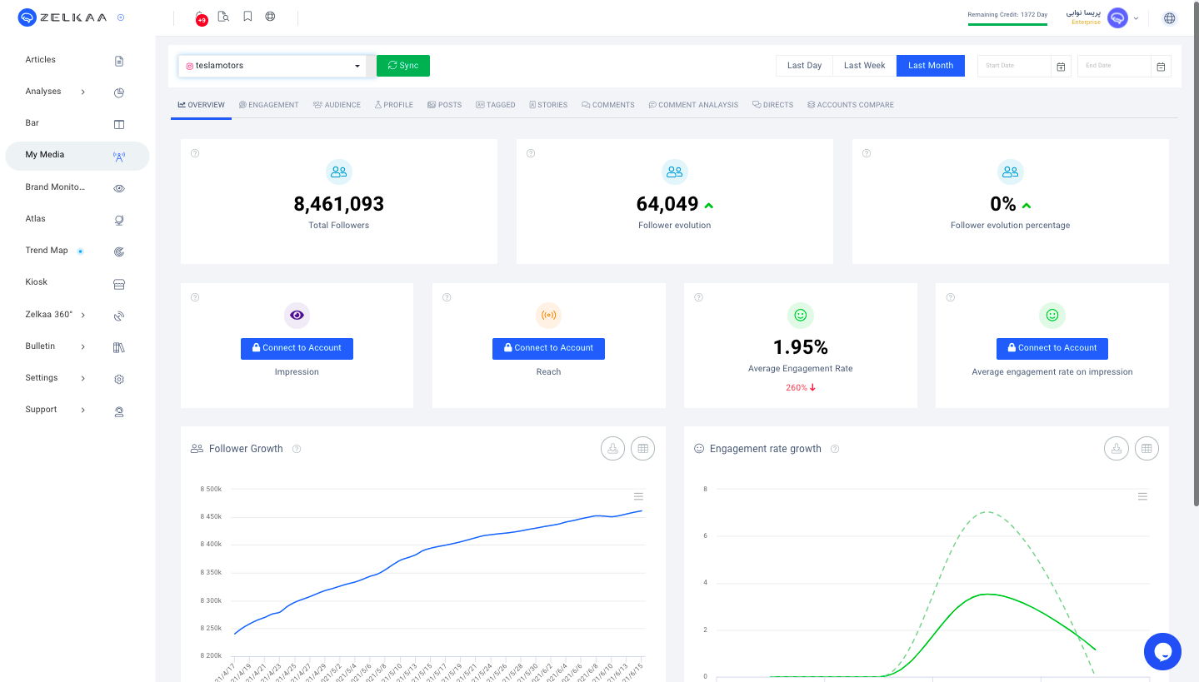Viewport: 1199px width, 682px height.
Task: Switch to the AUDIENCE tab
Action: tap(337, 104)
